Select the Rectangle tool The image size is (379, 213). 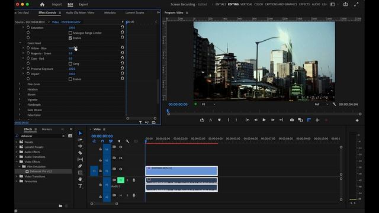pos(81,172)
